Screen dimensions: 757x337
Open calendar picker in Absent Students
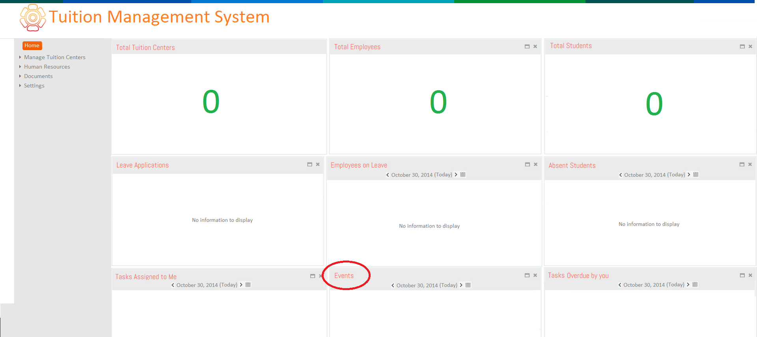click(696, 175)
